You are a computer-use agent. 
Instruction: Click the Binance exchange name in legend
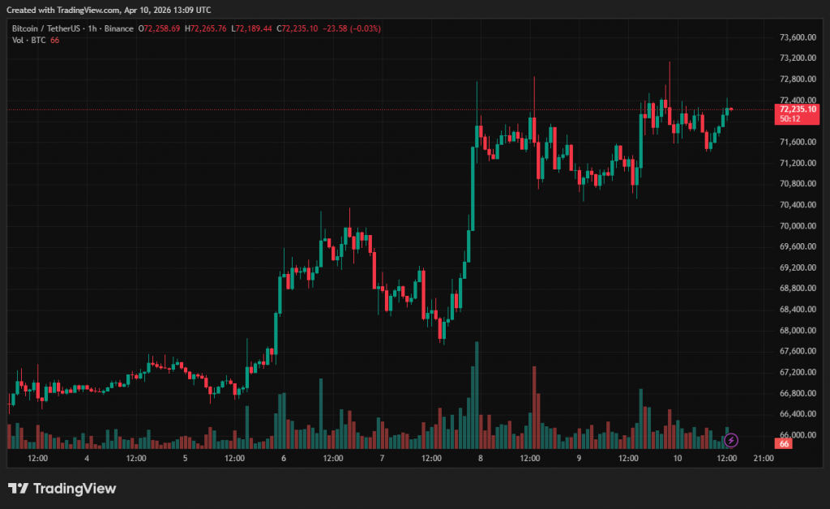tap(121, 28)
